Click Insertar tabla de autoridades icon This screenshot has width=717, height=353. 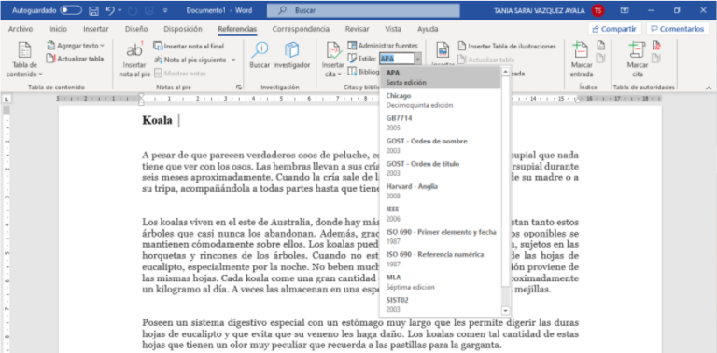point(656,45)
